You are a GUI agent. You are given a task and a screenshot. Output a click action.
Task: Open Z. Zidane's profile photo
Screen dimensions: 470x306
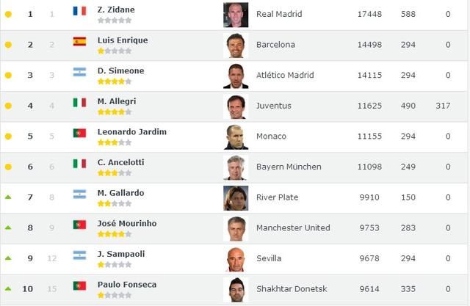pyautogui.click(x=236, y=15)
